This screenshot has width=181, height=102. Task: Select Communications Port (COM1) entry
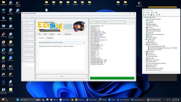coord(158,46)
